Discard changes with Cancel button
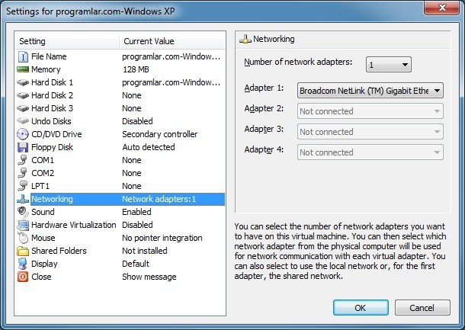Screen dimensions: 465x330 422,308
